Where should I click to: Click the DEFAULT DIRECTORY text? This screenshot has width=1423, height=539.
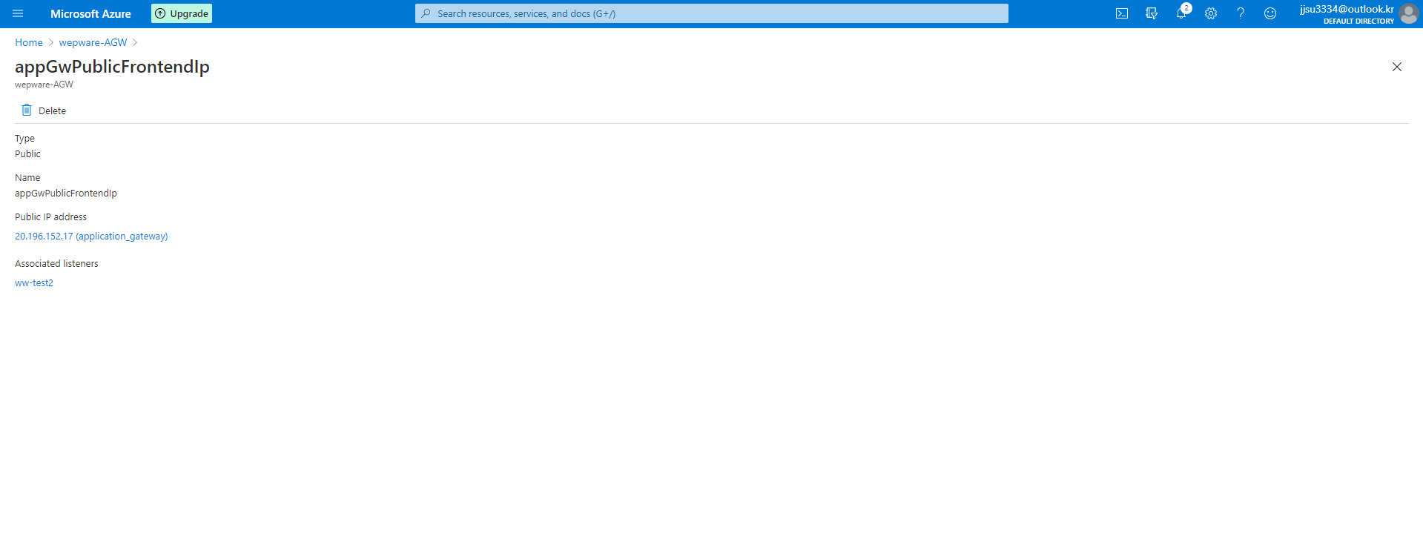click(1358, 21)
